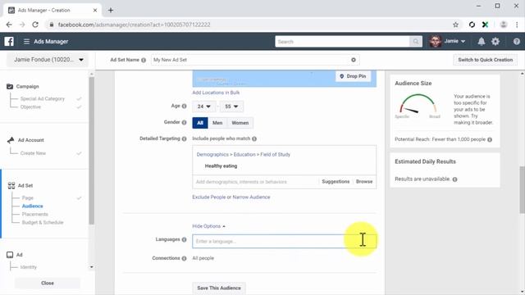Select All genders
The height and width of the screenshot is (295, 525).
pyautogui.click(x=200, y=123)
